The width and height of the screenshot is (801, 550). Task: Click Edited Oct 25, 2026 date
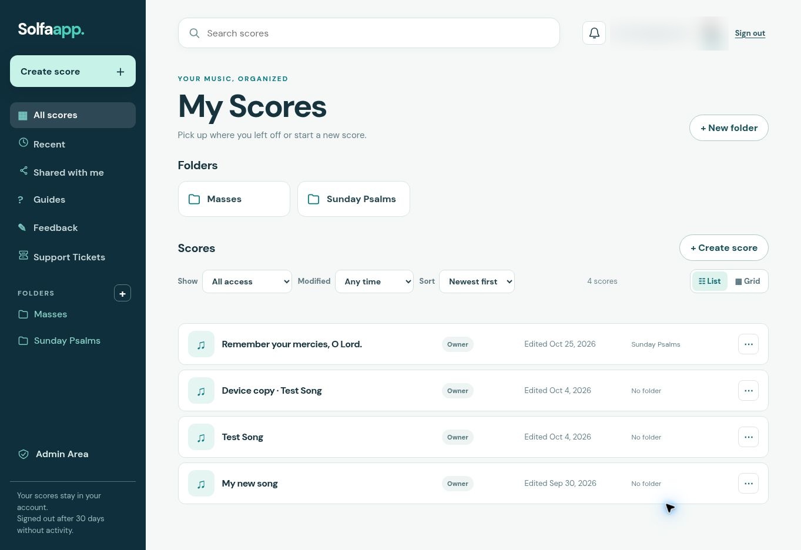[560, 344]
